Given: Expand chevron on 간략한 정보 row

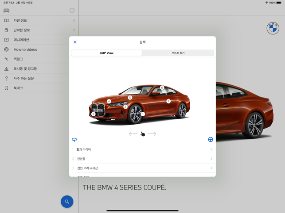Looking at the screenshot, I should (x=74, y=30).
